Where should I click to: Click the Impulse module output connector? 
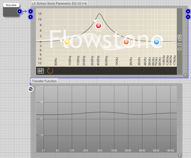20,11
